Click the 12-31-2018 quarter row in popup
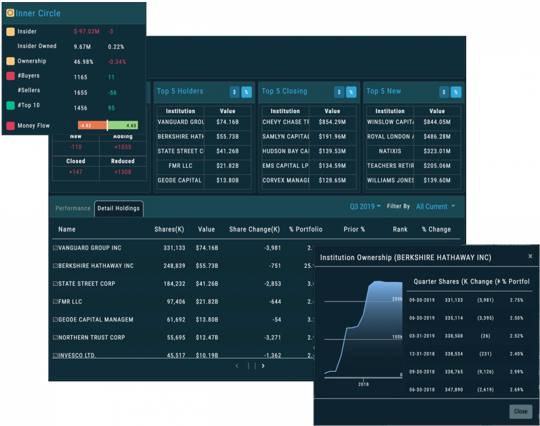 (x=468, y=354)
